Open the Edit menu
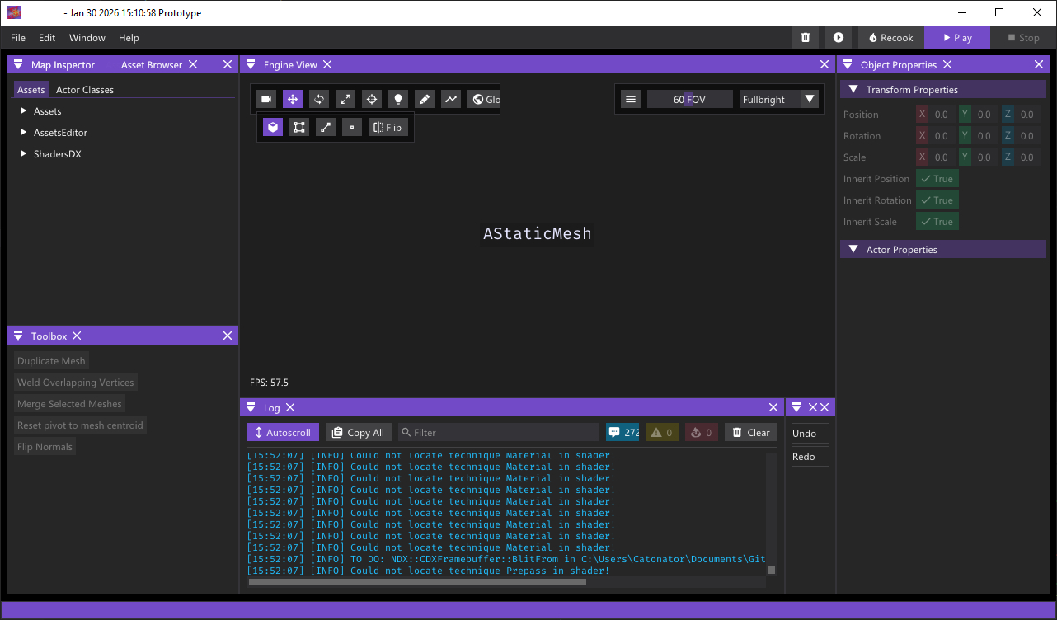The image size is (1057, 620). coord(47,38)
